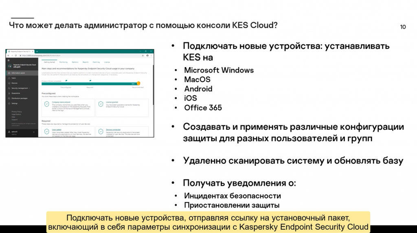
Task: Open the Help link in sidebar
Action: pyautogui.click(x=13, y=117)
